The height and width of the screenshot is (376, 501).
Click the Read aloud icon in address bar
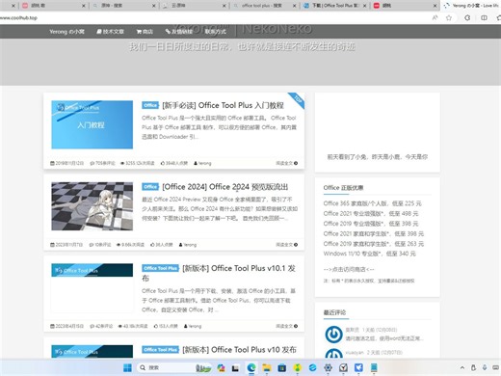(435, 17)
